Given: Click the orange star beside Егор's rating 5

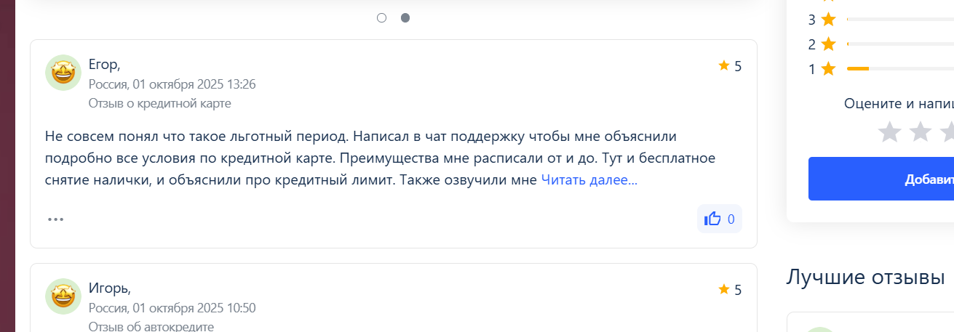Looking at the screenshot, I should 723,66.
